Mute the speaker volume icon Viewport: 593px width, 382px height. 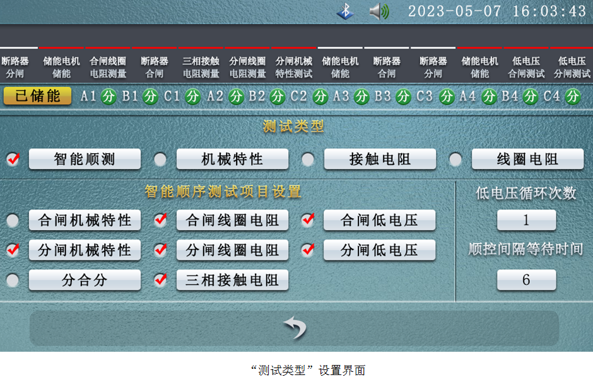[x=379, y=11]
